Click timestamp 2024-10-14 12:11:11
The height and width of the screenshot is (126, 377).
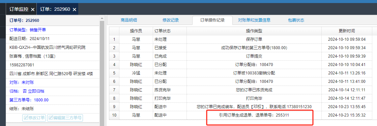[347, 90]
